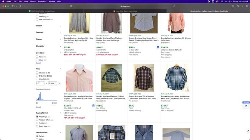
Task: Switch to the mens shirts search tab
Action: tap(125, 11)
